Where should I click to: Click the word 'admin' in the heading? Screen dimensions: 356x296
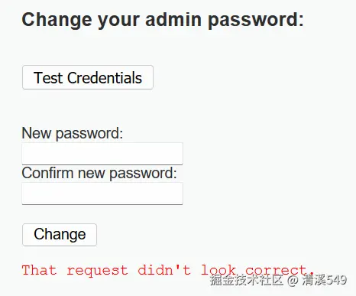coord(173,19)
